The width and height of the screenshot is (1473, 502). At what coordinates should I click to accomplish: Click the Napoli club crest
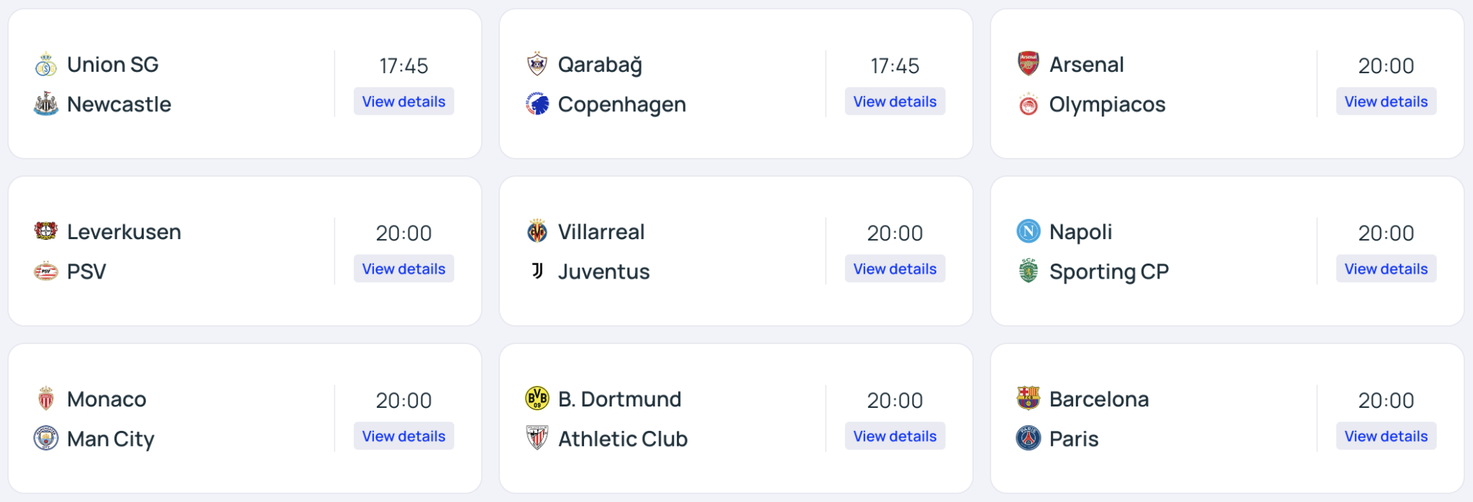click(x=1029, y=231)
